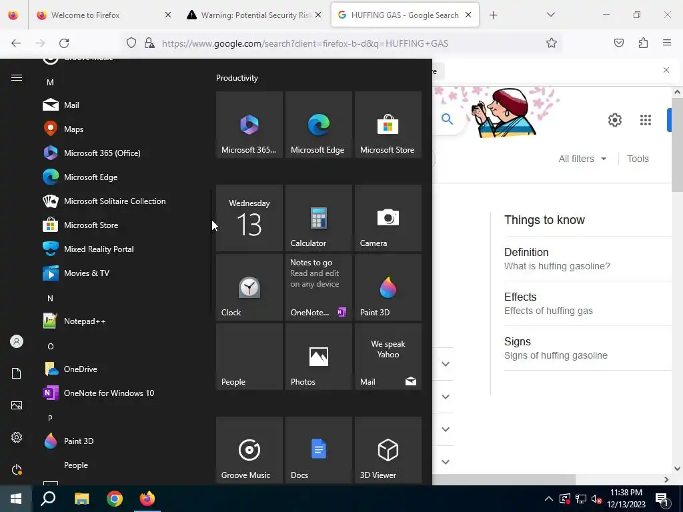
Task: Click the Firefox address bar URL
Action: click(305, 43)
